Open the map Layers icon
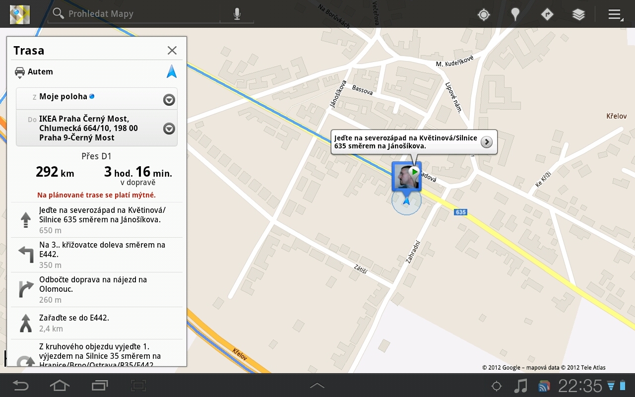The image size is (635, 397). [x=578, y=14]
